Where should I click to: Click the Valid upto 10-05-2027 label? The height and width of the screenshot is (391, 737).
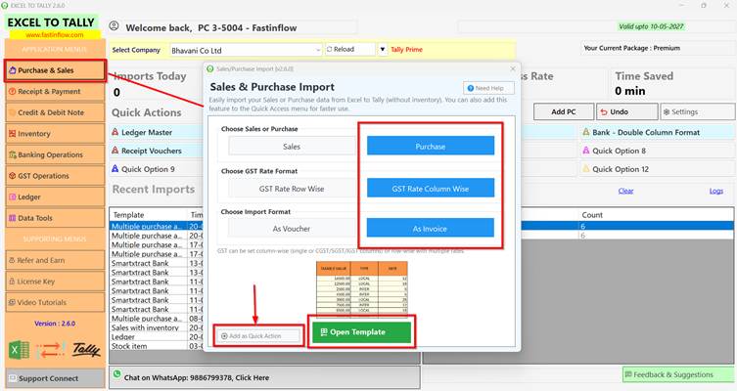651,26
